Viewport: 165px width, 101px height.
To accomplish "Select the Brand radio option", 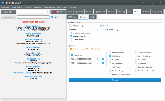I will pyautogui.click(x=101, y=26).
